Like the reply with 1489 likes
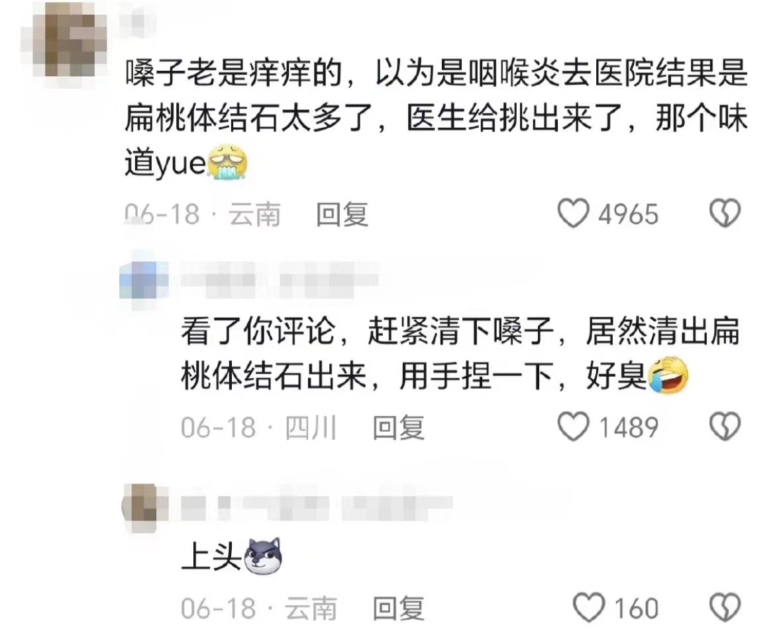This screenshot has height=643, width=781. coord(573,427)
